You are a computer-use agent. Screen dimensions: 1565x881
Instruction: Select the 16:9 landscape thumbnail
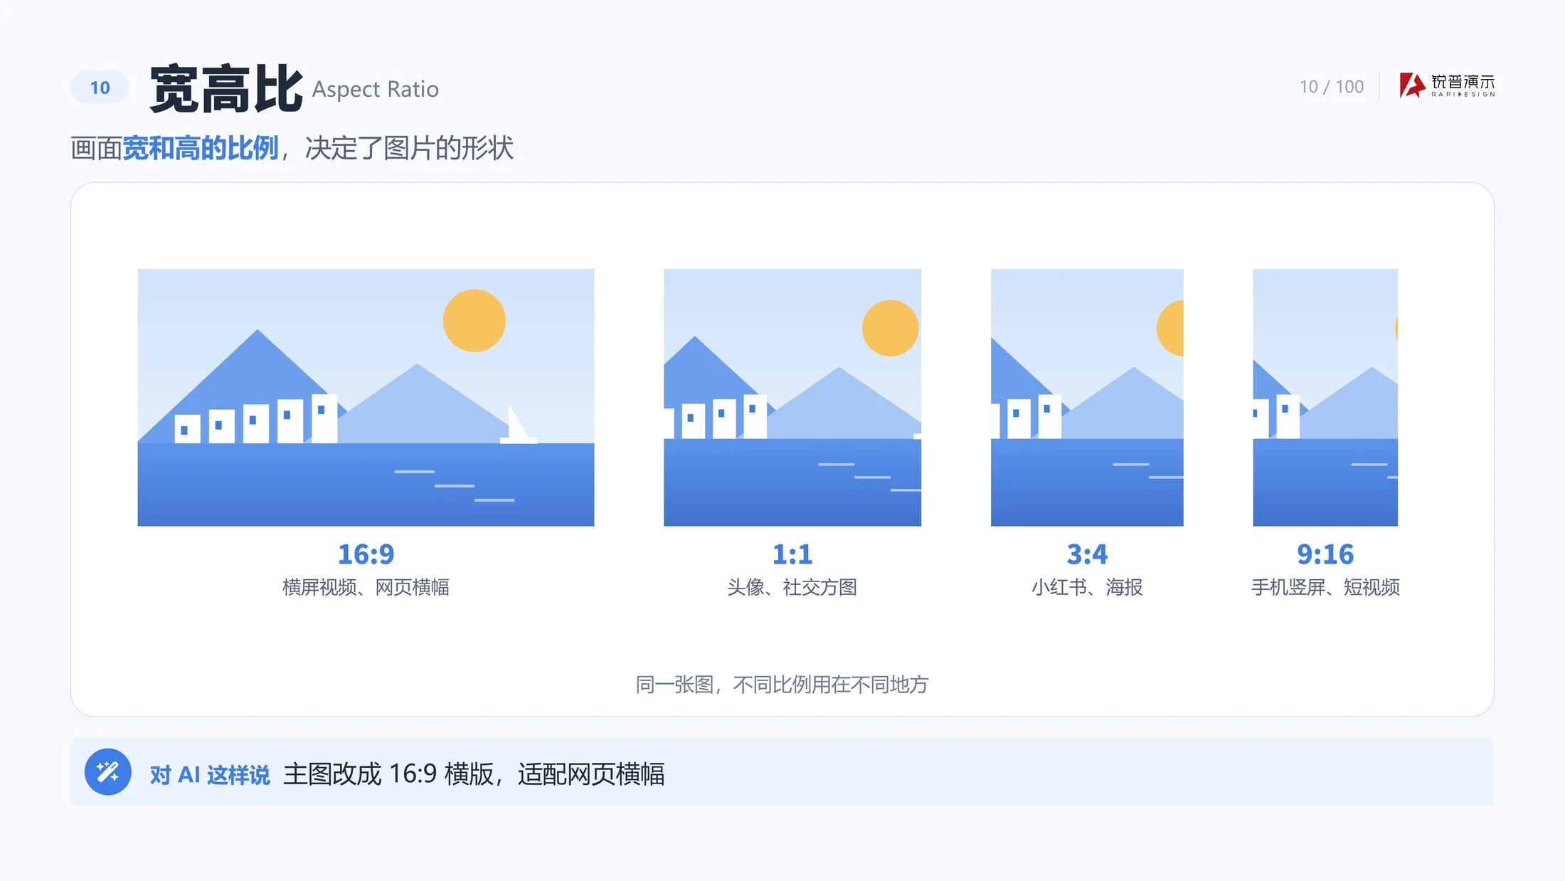coord(366,398)
